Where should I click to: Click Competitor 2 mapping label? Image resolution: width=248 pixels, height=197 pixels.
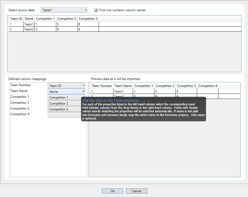pyautogui.click(x=20, y=103)
